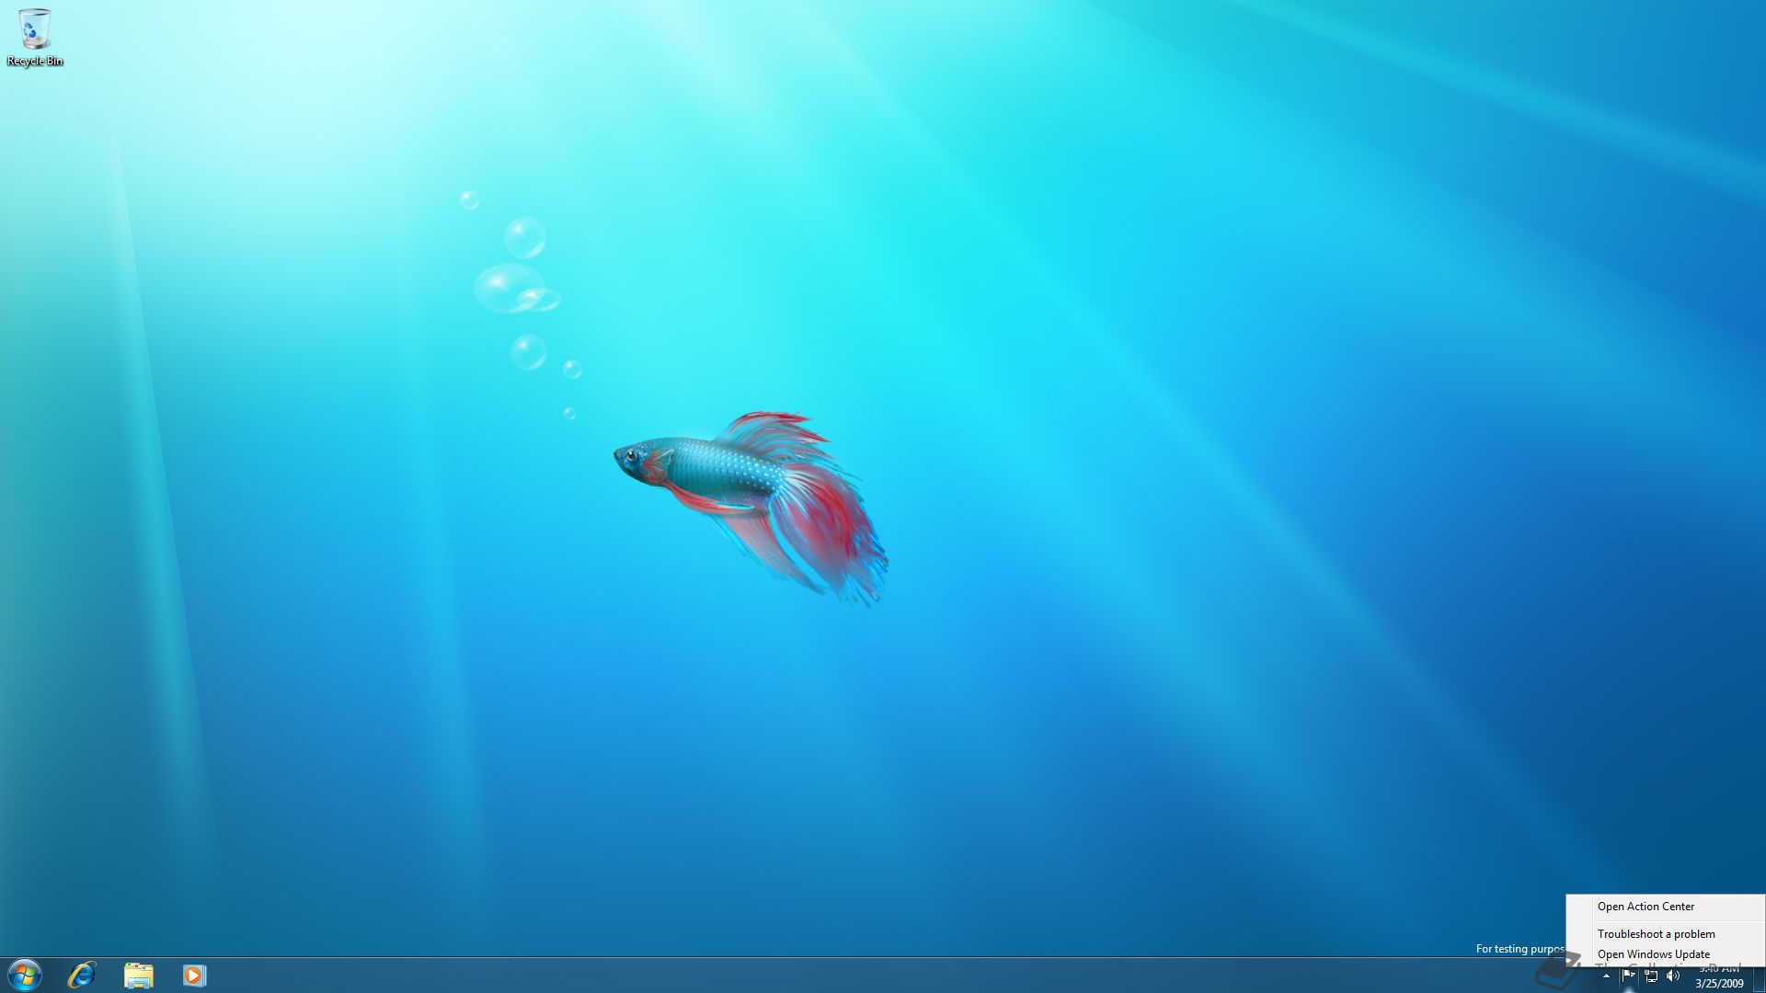Choose Troubleshoot a problem from menu

[x=1665, y=934]
